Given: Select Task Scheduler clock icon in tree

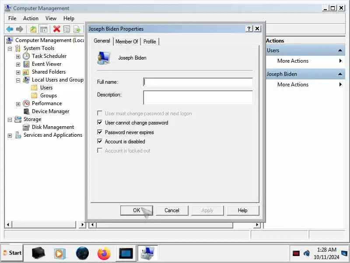Looking at the screenshot, I should [x=26, y=56].
